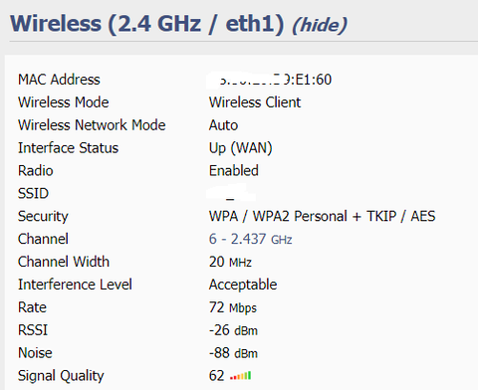Click the signal quality number 62
The image size is (478, 390).
click(217, 376)
